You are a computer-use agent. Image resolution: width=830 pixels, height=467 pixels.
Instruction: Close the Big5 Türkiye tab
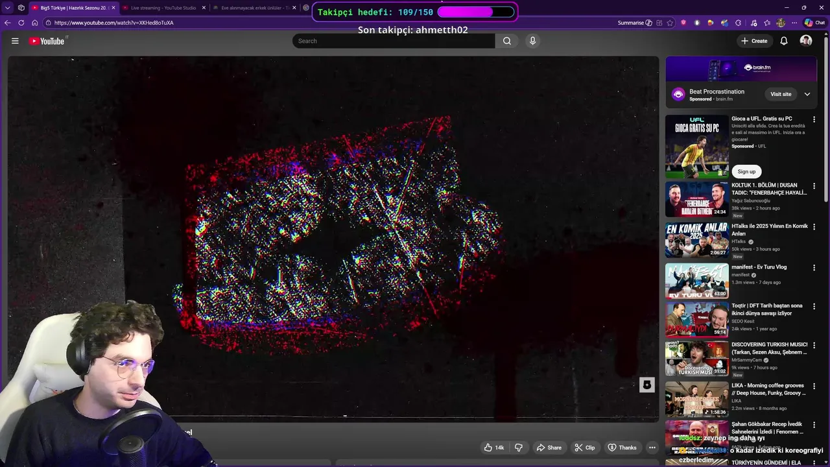[113, 8]
